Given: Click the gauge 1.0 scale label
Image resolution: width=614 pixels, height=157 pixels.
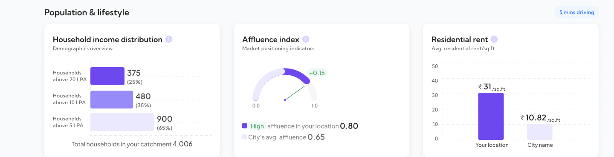Looking at the screenshot, I should pyautogui.click(x=314, y=106).
